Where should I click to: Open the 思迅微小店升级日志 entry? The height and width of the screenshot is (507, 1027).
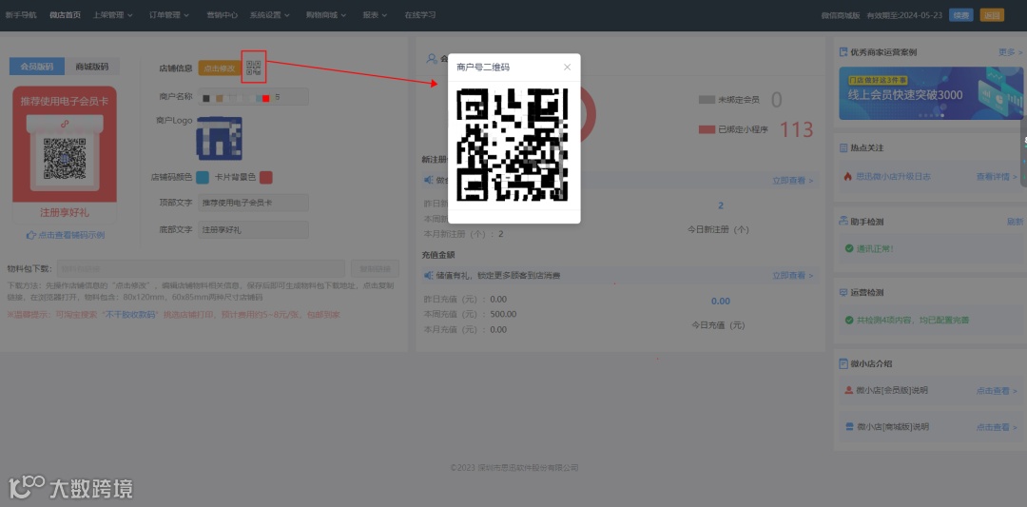tap(893, 176)
